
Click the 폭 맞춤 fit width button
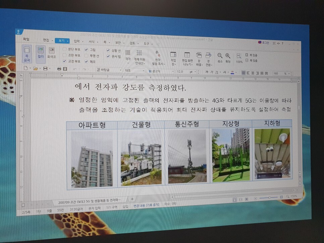click(251, 60)
